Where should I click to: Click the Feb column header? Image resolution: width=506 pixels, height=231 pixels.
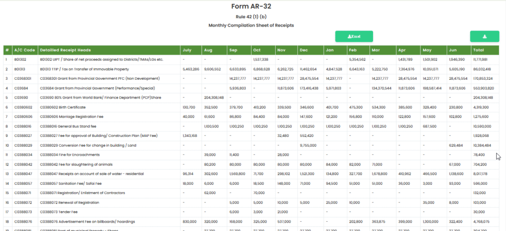click(352, 50)
